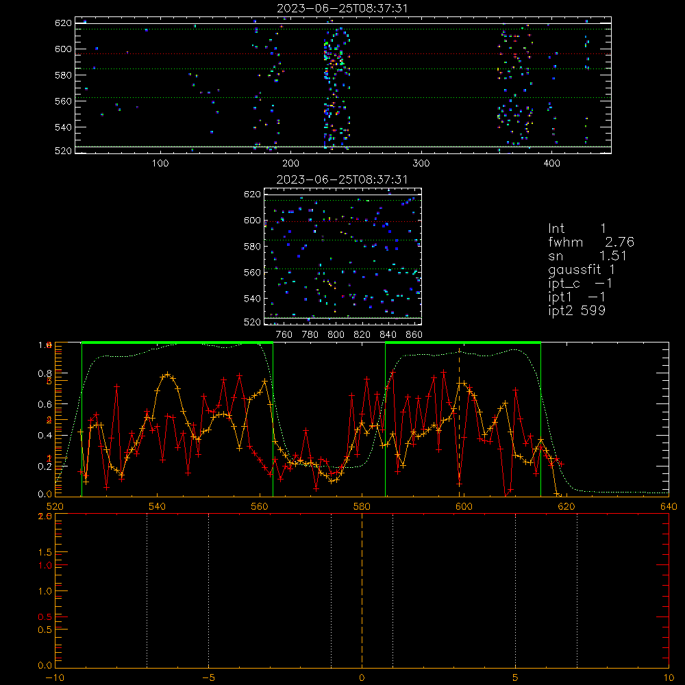Select the 'ipt_c -1' line
This screenshot has height=685, width=685.
tap(580, 284)
